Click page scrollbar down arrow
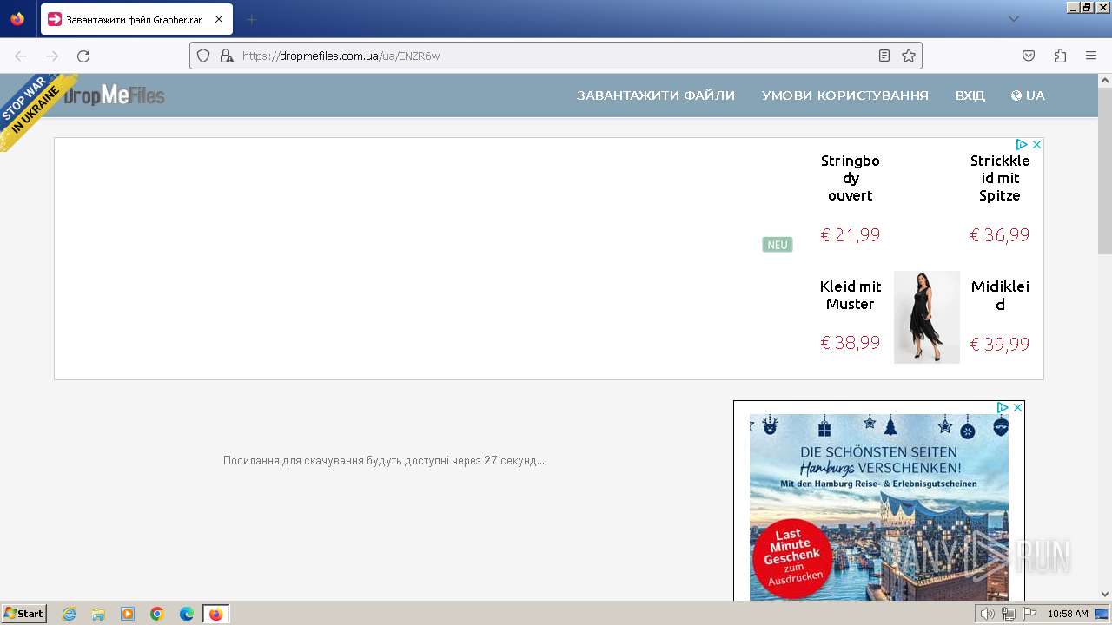1112x625 pixels. pos(1105,594)
